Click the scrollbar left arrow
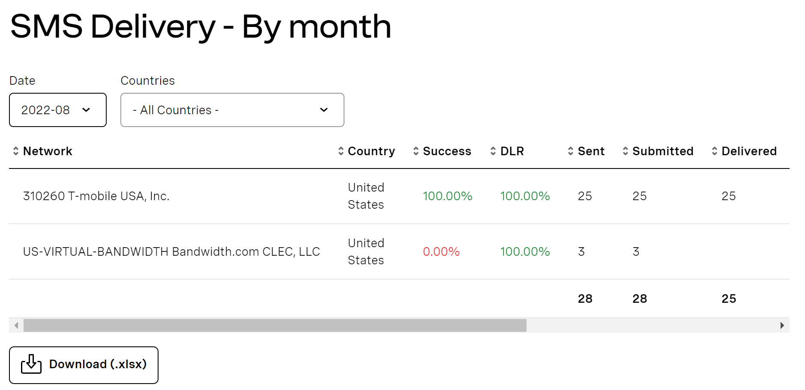Viewport: 805px width, 390px height. pos(16,325)
